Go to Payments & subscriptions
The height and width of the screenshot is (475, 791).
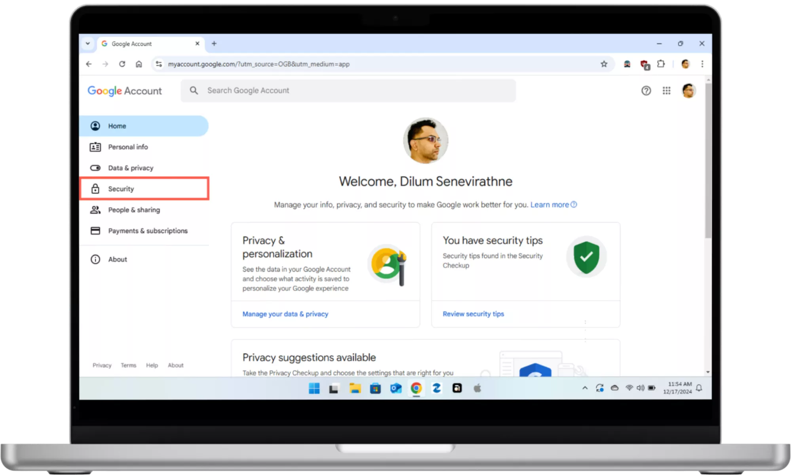pos(148,231)
